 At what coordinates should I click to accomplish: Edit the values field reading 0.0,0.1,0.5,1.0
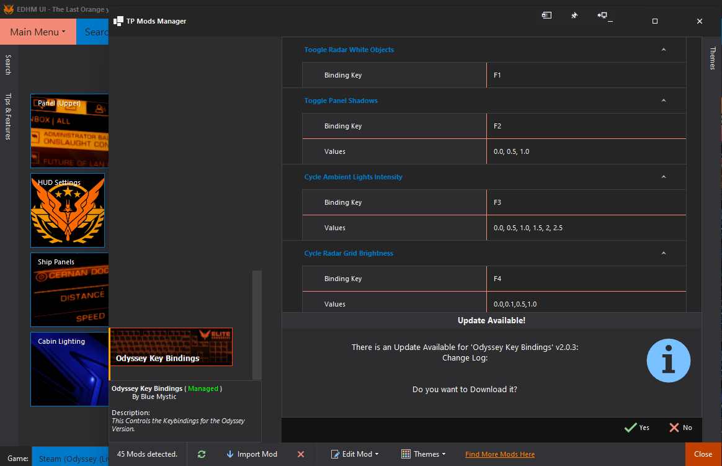(x=586, y=303)
